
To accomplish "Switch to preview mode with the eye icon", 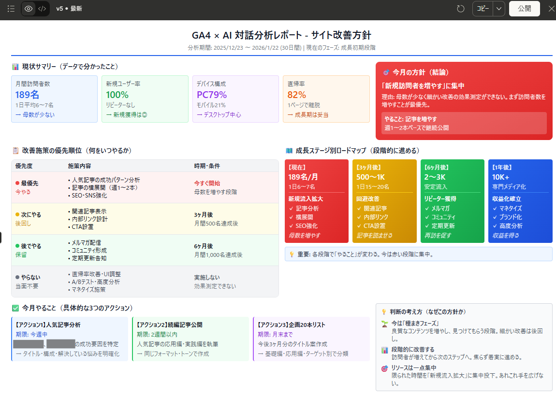I will (x=29, y=9).
